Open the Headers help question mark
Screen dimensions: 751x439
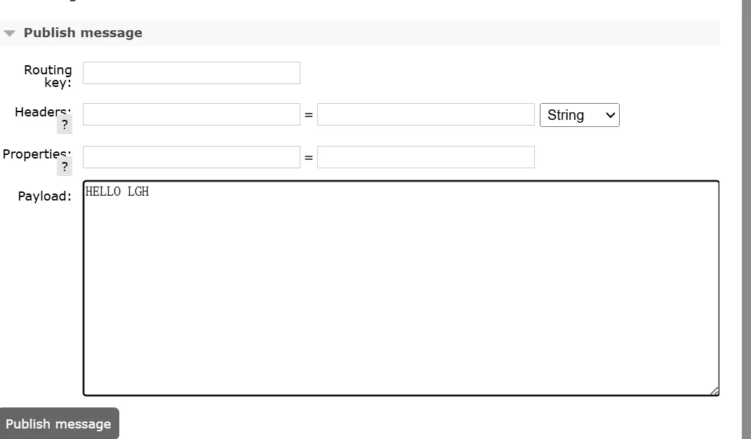click(65, 125)
